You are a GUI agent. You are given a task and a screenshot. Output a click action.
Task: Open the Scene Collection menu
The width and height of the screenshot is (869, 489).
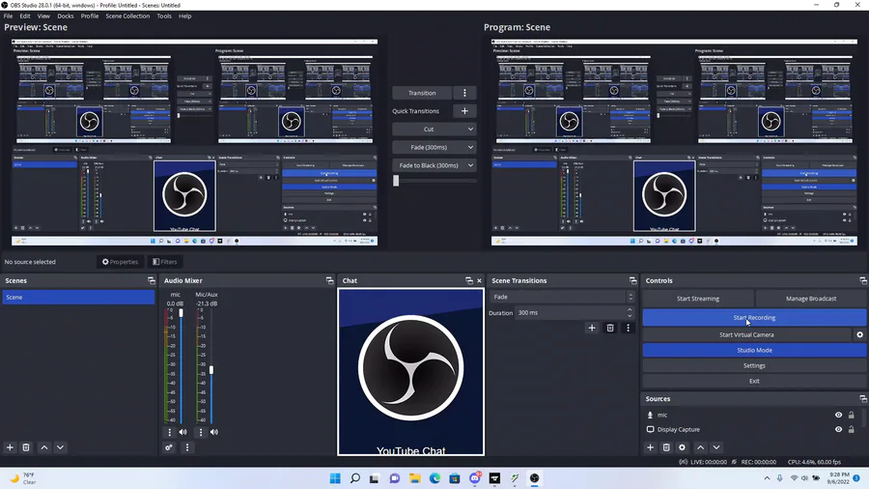tap(127, 16)
